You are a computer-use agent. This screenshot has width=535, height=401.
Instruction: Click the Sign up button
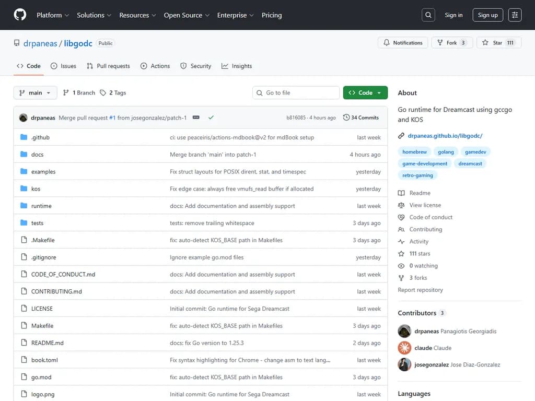[487, 15]
